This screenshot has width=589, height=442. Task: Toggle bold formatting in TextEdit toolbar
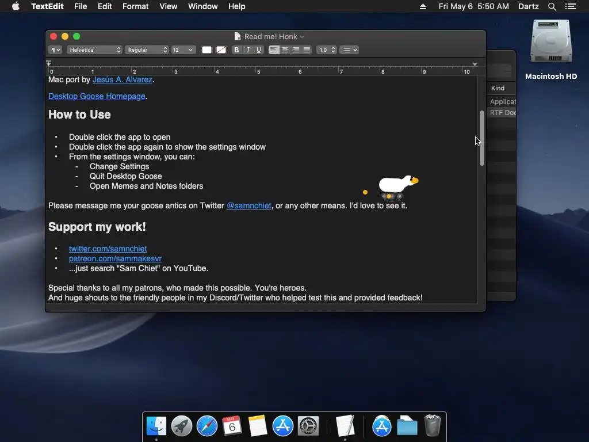tap(236, 50)
